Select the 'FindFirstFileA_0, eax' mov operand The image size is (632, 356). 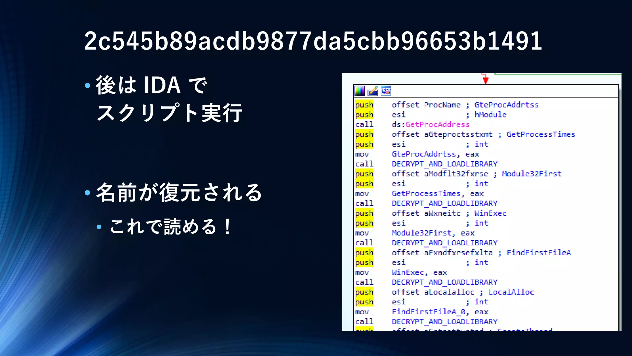point(440,312)
